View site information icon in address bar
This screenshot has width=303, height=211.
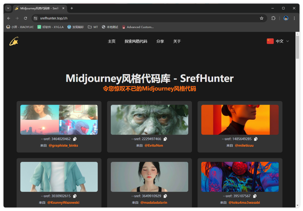tap(35, 18)
